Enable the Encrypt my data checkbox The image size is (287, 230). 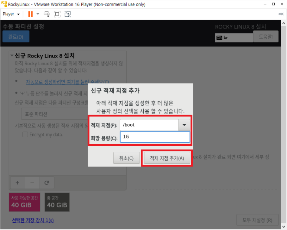tap(25, 135)
